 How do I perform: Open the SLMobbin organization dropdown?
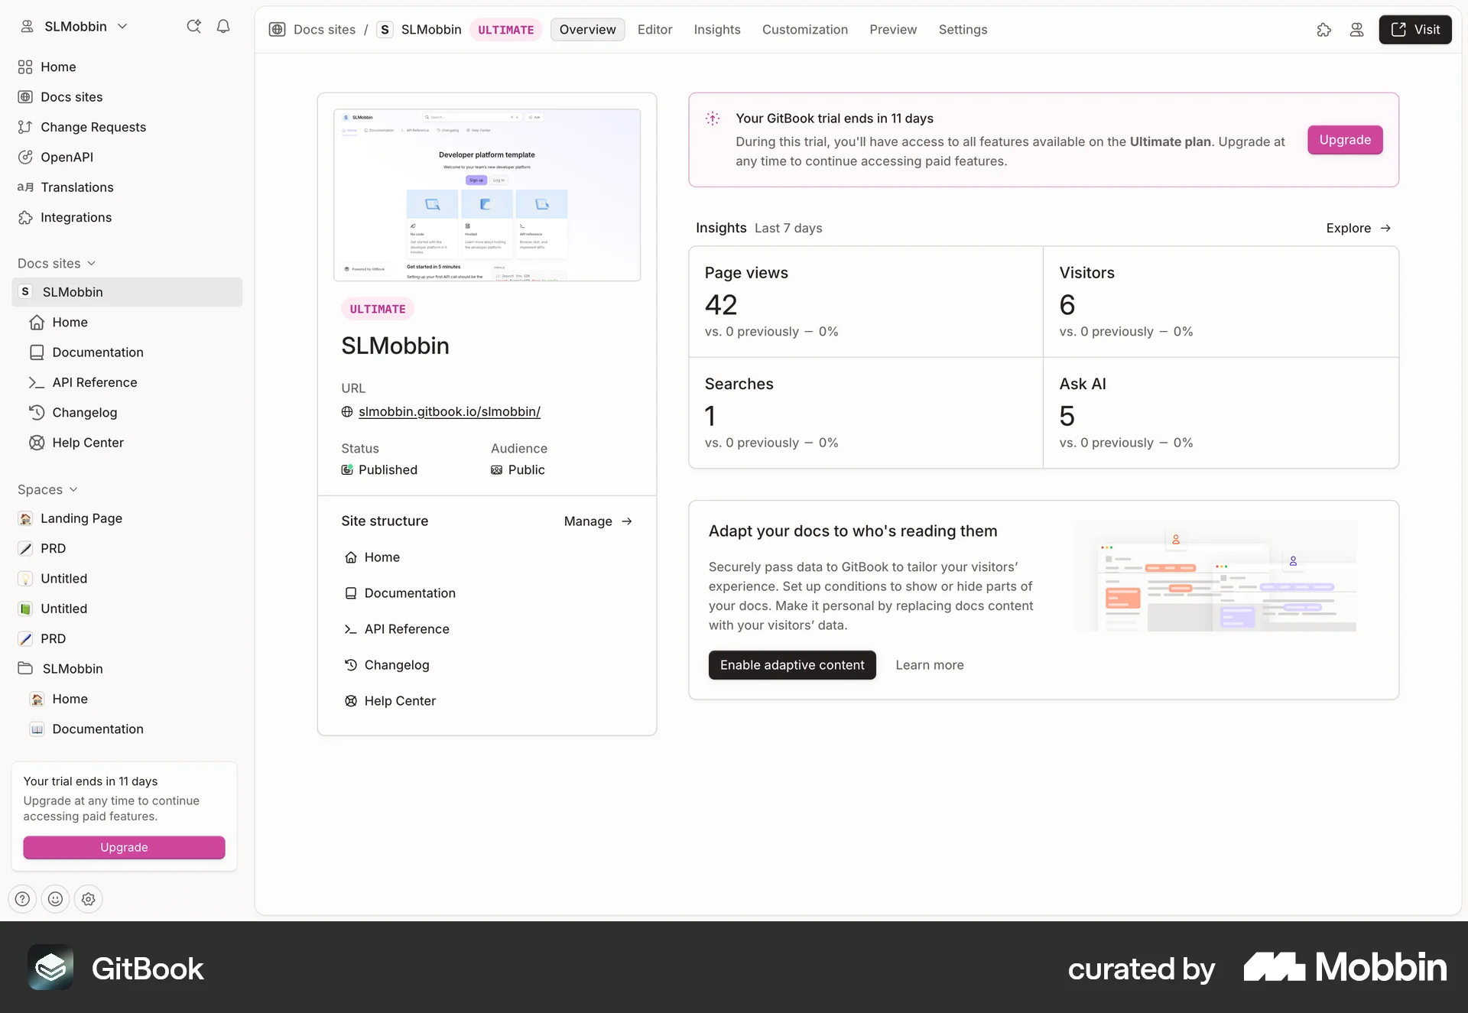pyautogui.click(x=73, y=27)
